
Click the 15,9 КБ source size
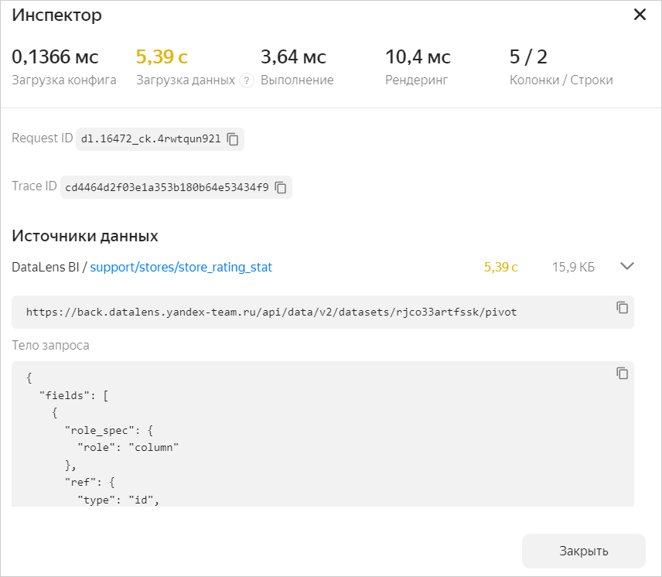[x=573, y=267]
